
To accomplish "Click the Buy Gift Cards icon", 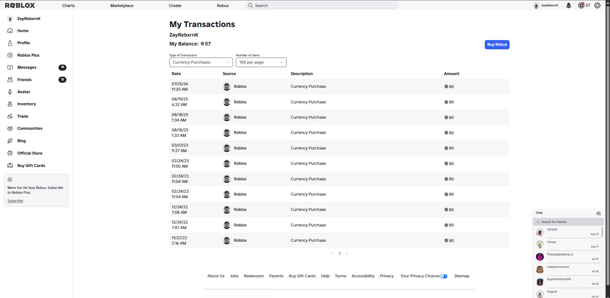I will click(x=10, y=166).
